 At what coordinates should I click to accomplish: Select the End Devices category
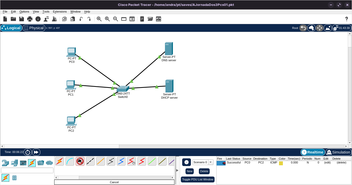click(x=14, y=163)
